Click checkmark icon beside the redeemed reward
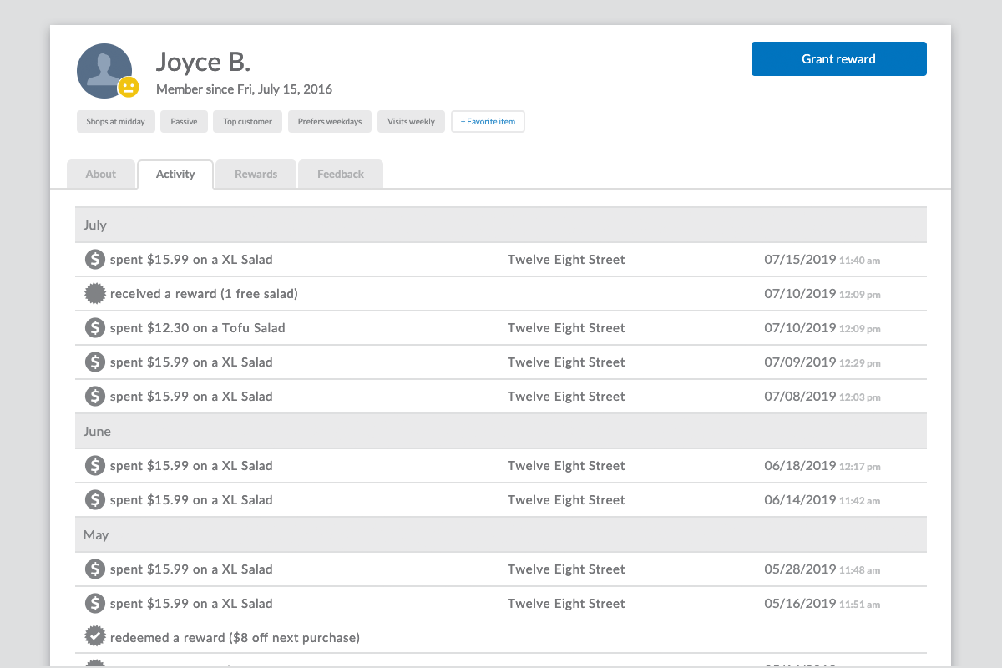1002x668 pixels. click(x=95, y=637)
